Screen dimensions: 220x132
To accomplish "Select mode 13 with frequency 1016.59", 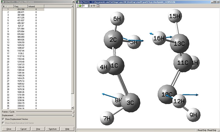I will [x=23, y=42].
